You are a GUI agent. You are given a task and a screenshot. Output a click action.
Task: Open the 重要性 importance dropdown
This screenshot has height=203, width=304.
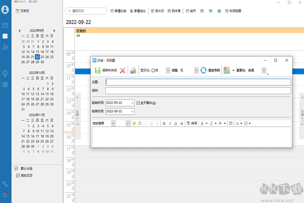pos(264,70)
